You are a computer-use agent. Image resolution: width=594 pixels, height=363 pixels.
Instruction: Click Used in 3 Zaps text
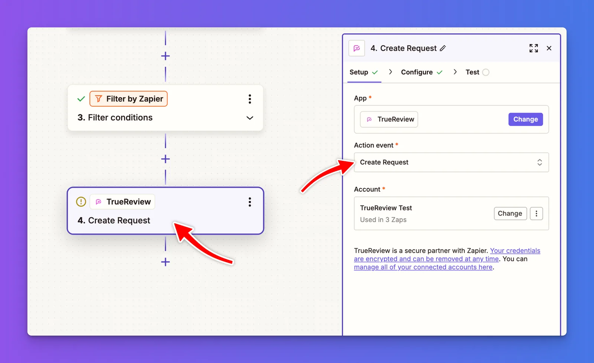coord(383,220)
